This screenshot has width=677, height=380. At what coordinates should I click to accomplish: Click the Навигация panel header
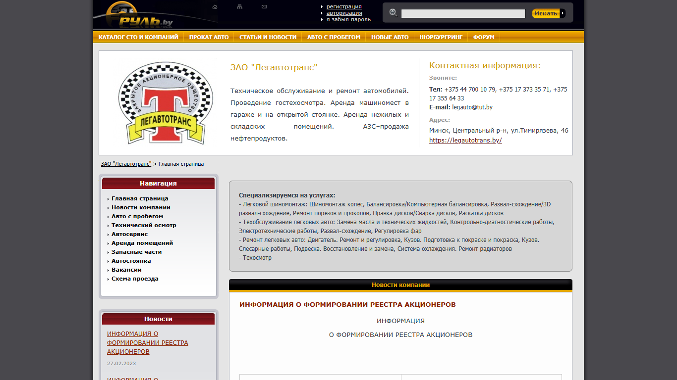point(158,183)
